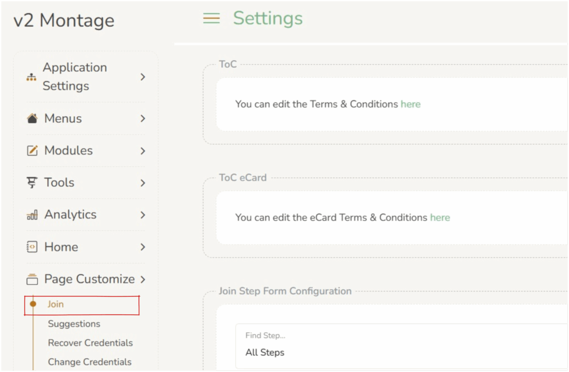Click the Tools sidebar icon
Viewport: 569px width, 372px height.
[32, 183]
